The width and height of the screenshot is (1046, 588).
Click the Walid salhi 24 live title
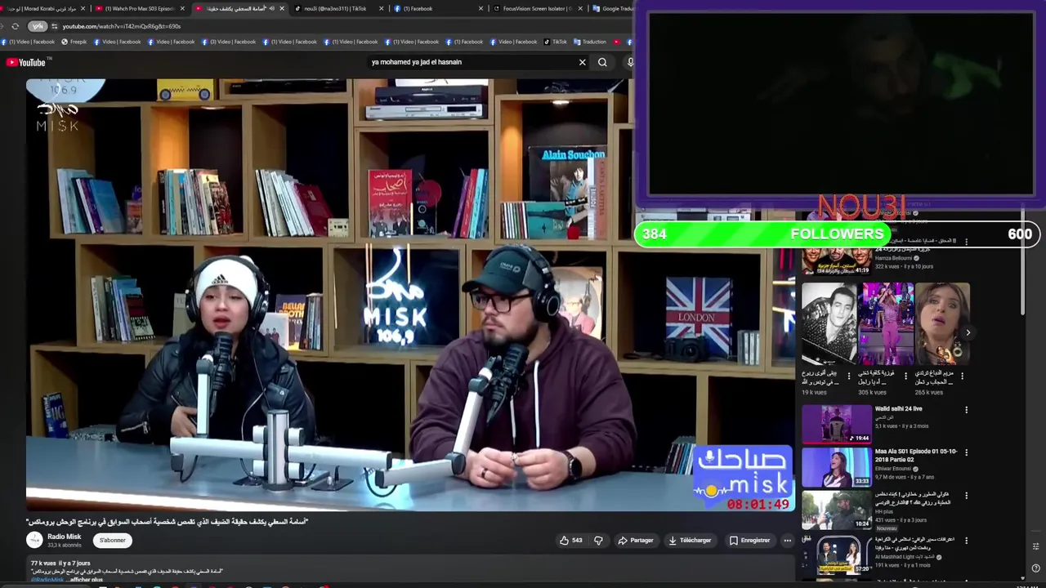pos(899,408)
